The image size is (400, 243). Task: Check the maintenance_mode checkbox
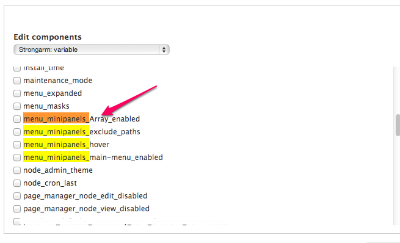tap(17, 81)
